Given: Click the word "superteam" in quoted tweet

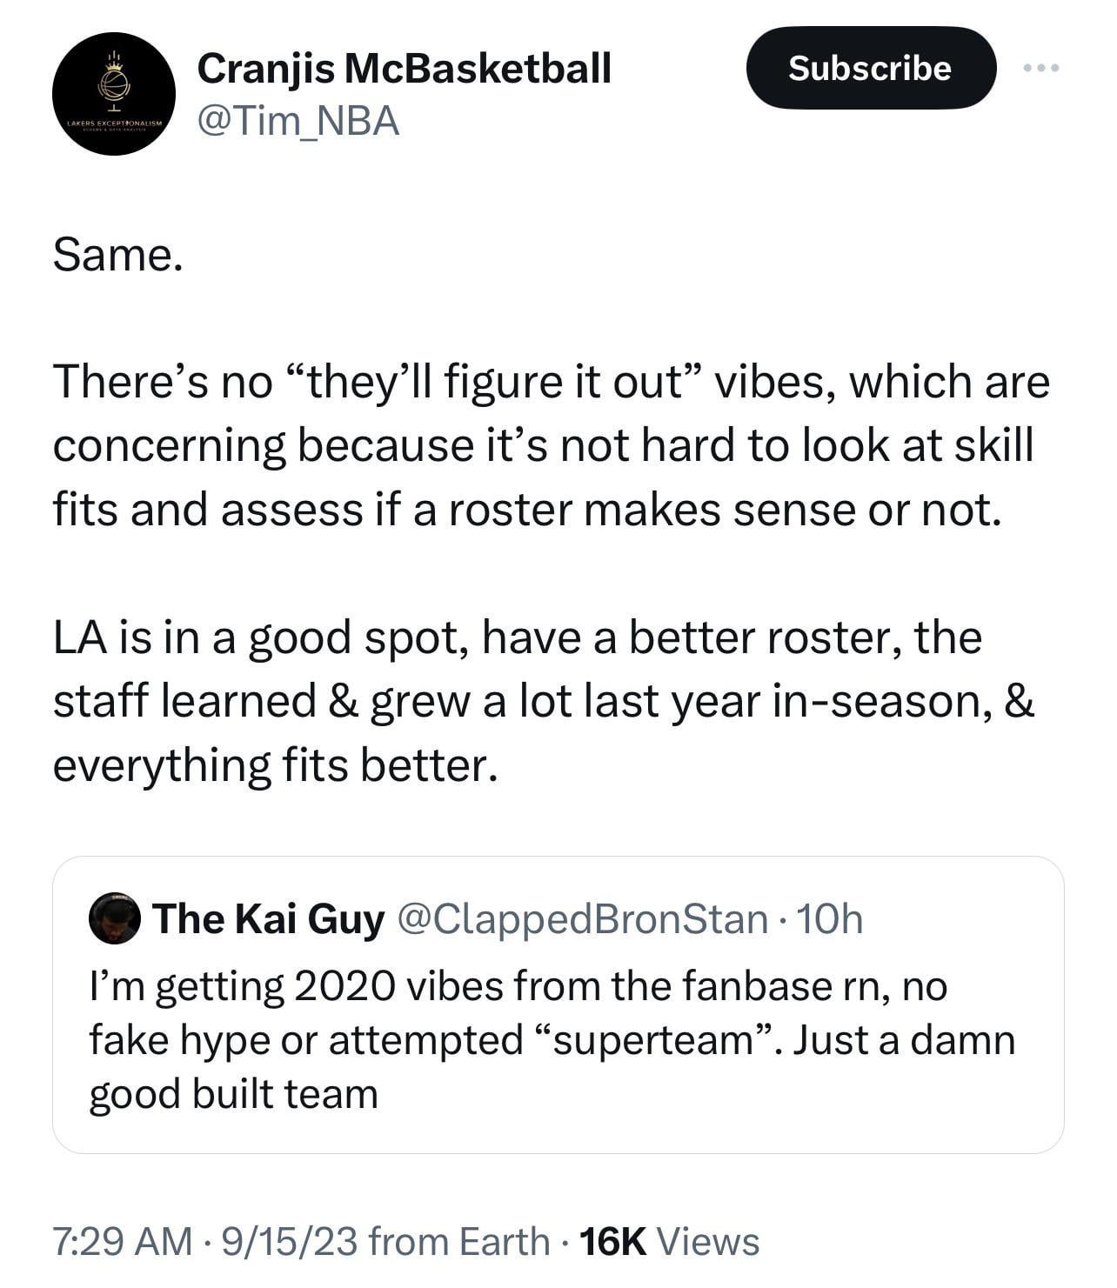Looking at the screenshot, I should (x=652, y=1039).
